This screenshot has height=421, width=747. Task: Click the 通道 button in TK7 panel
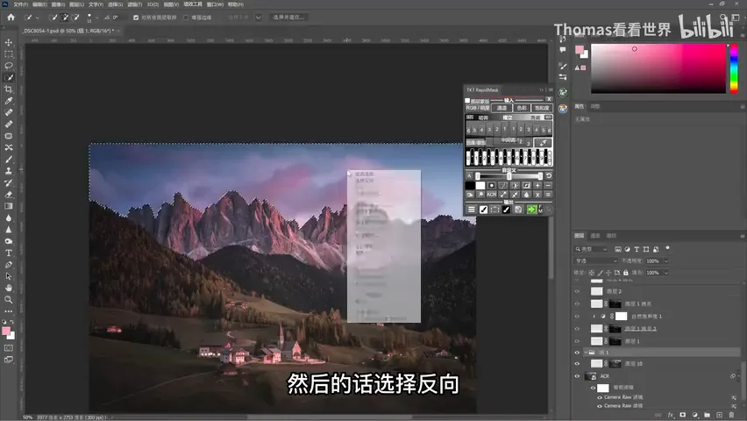502,108
